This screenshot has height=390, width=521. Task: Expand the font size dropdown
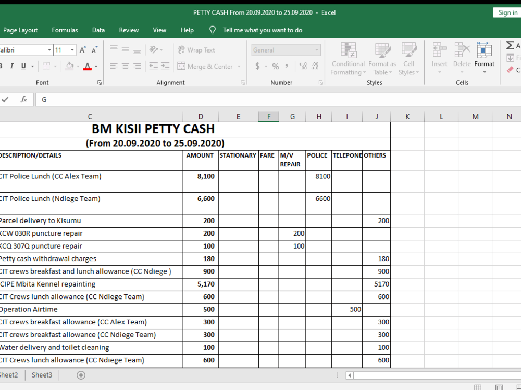click(x=72, y=50)
